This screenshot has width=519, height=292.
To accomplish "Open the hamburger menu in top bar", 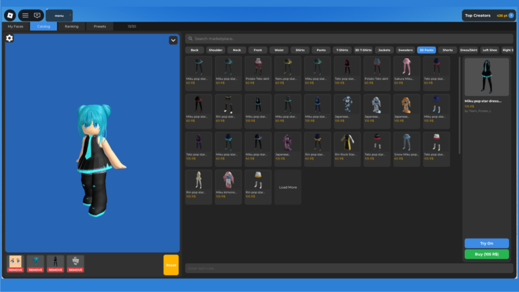I will [x=25, y=16].
